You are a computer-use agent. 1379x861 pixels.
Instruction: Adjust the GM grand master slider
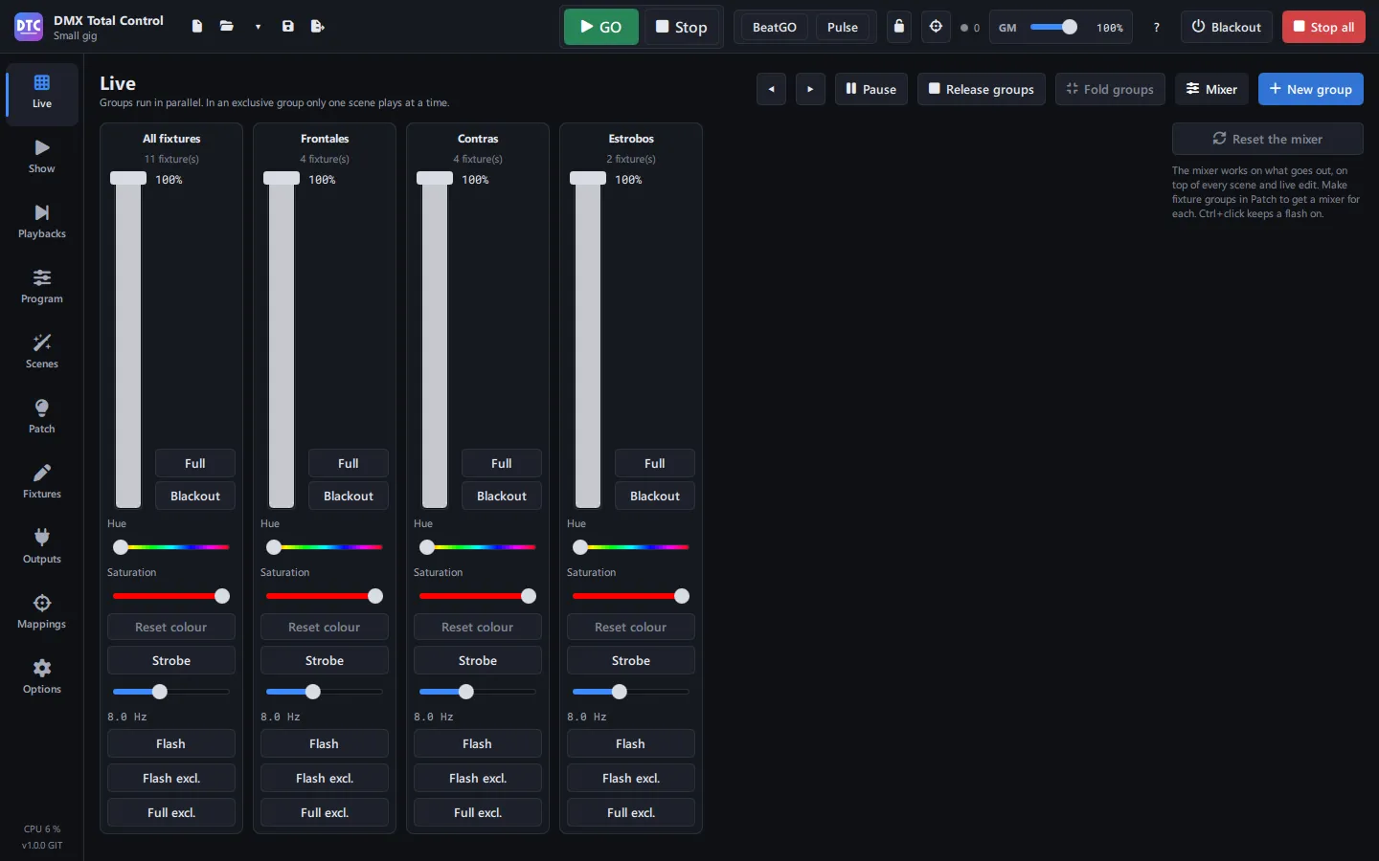[1053, 27]
